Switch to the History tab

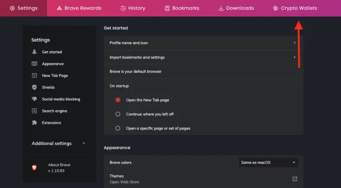(133, 8)
